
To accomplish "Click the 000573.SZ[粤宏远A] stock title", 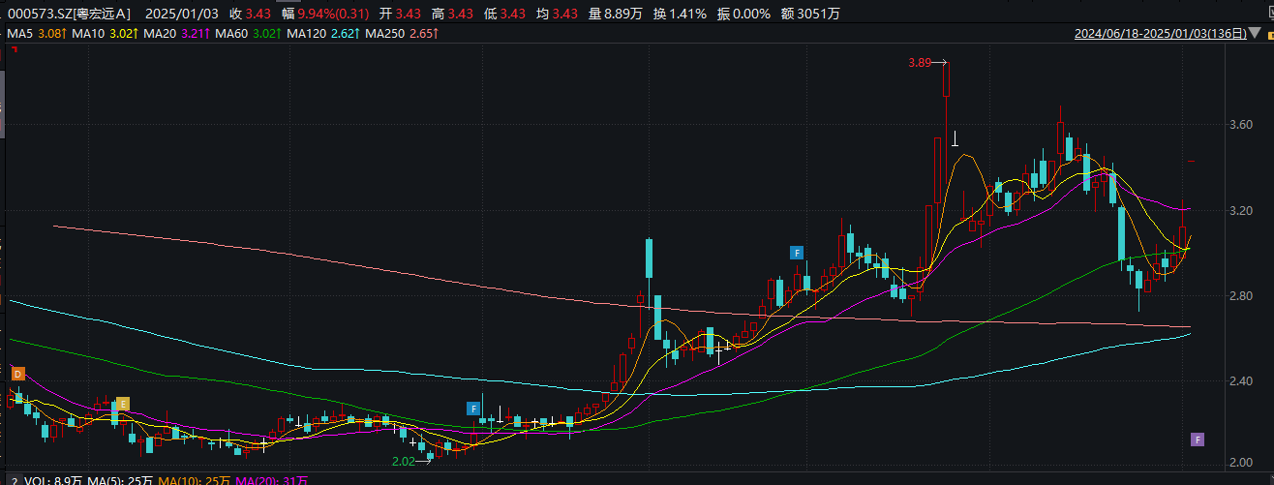I will tap(69, 15).
